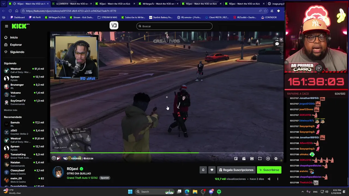
Task: Open Volcano channel in the sidebar
Action: click(x=24, y=94)
